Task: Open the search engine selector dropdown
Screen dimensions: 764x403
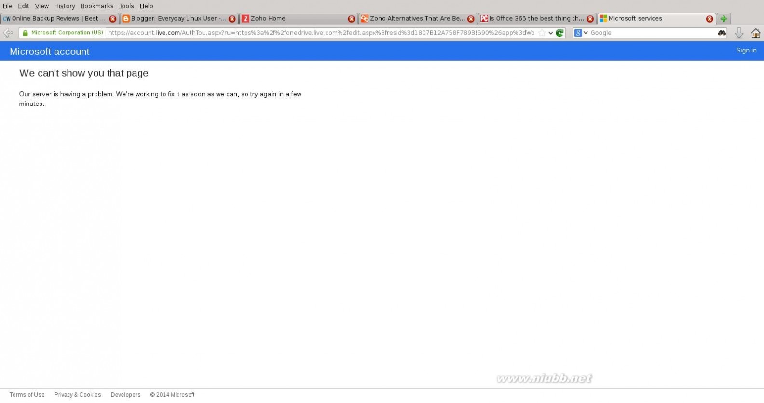Action: (x=581, y=33)
